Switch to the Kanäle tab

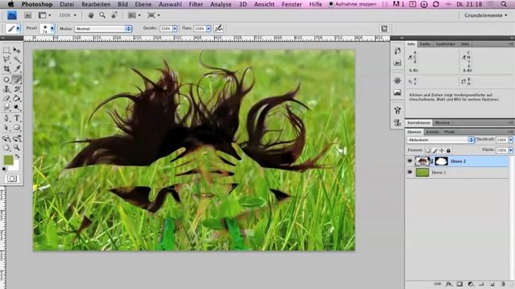tap(432, 132)
